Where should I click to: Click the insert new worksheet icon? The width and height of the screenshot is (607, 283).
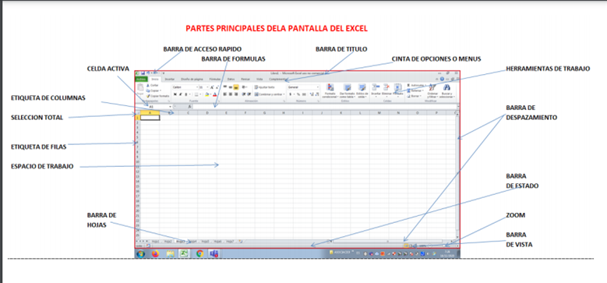tap(241, 241)
